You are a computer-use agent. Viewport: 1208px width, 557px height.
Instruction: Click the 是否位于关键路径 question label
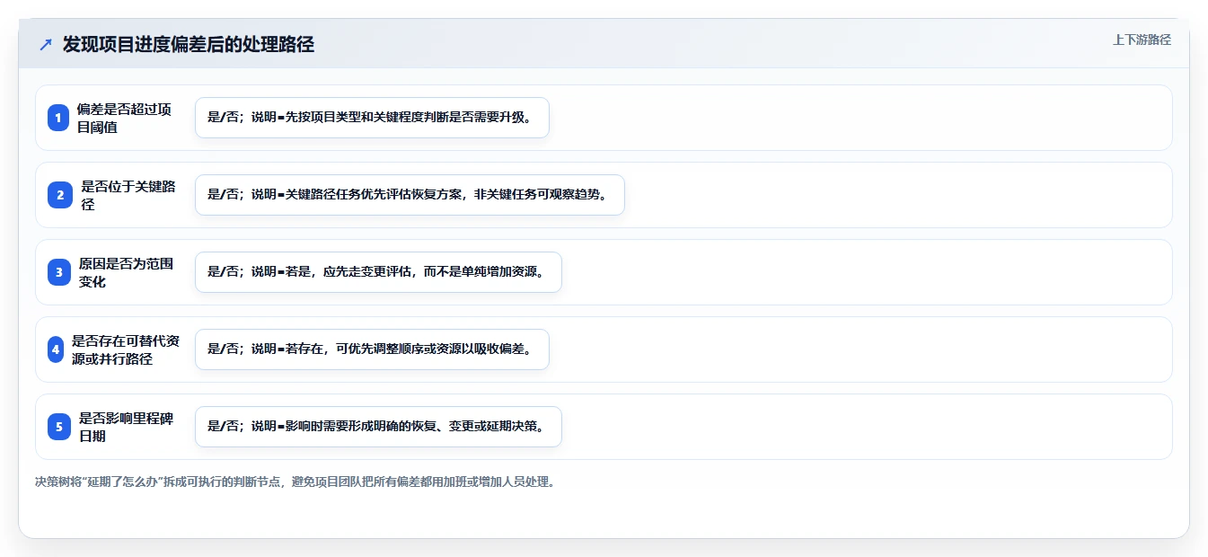128,195
